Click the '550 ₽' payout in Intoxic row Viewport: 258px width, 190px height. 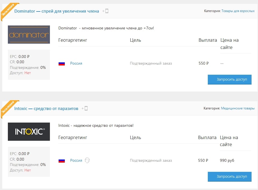(203, 160)
